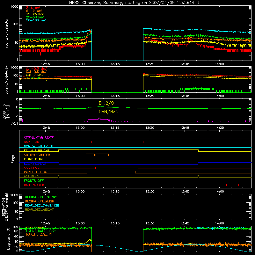Viewport: 255px width, 255px height.
Task: Select the DECIMATION ENERGY or weight axis title
Action: pos(5,207)
